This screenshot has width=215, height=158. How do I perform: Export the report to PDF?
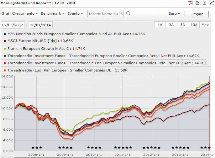191,3
